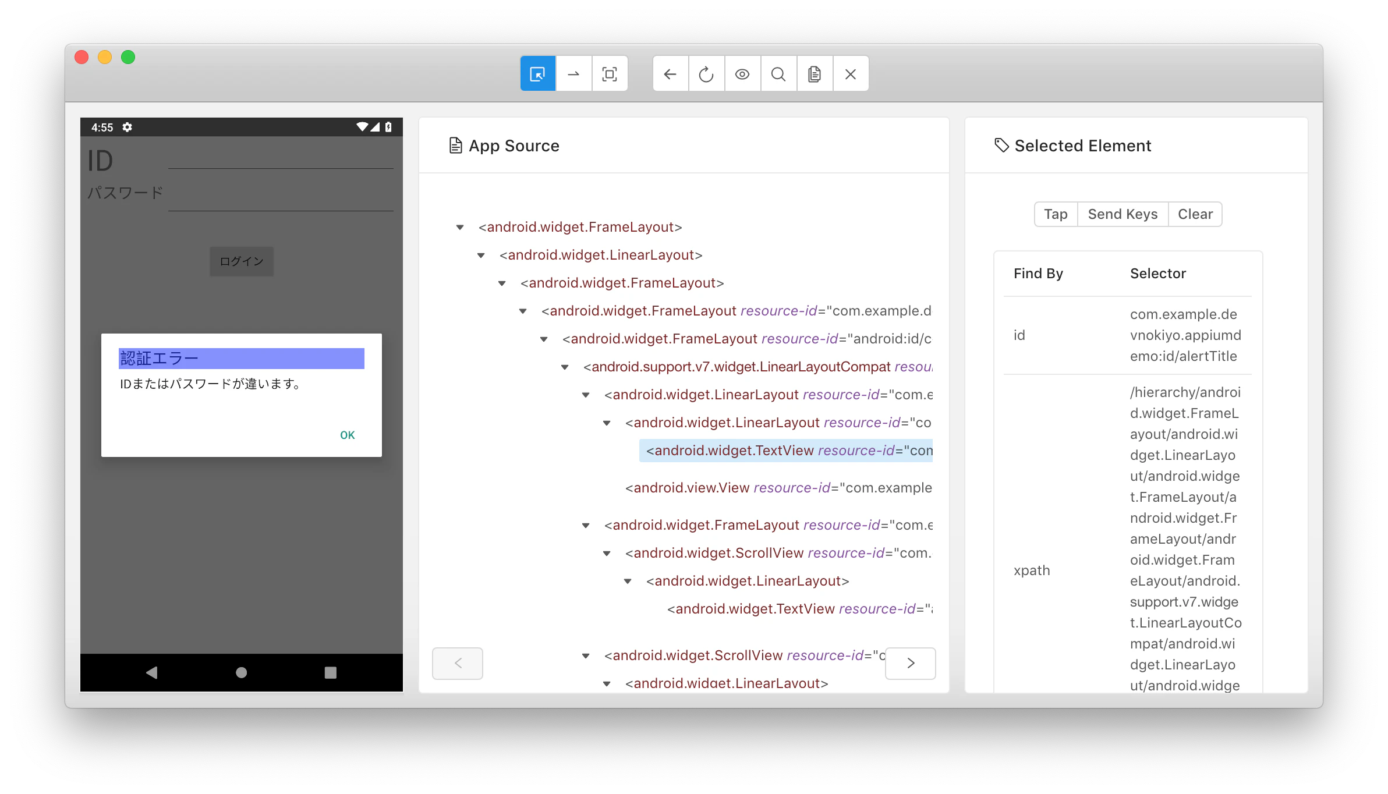Tap OK in the error dialog
The image size is (1388, 794).
click(x=348, y=435)
